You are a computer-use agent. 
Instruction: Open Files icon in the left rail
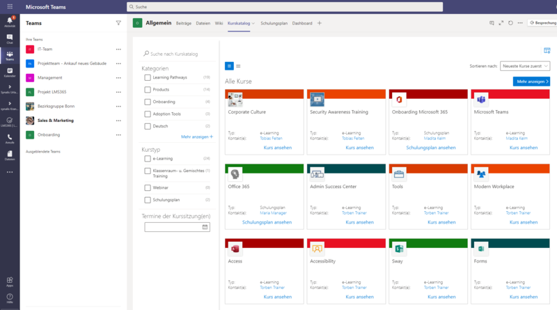[x=10, y=155]
